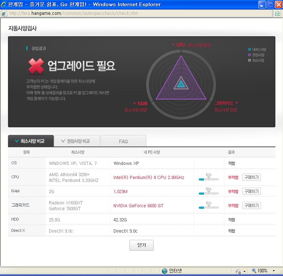283x276 pixels.
Task: Click the Intel(R) Pentium(R) 4 CPU 2.80GHz text
Action: (149, 178)
